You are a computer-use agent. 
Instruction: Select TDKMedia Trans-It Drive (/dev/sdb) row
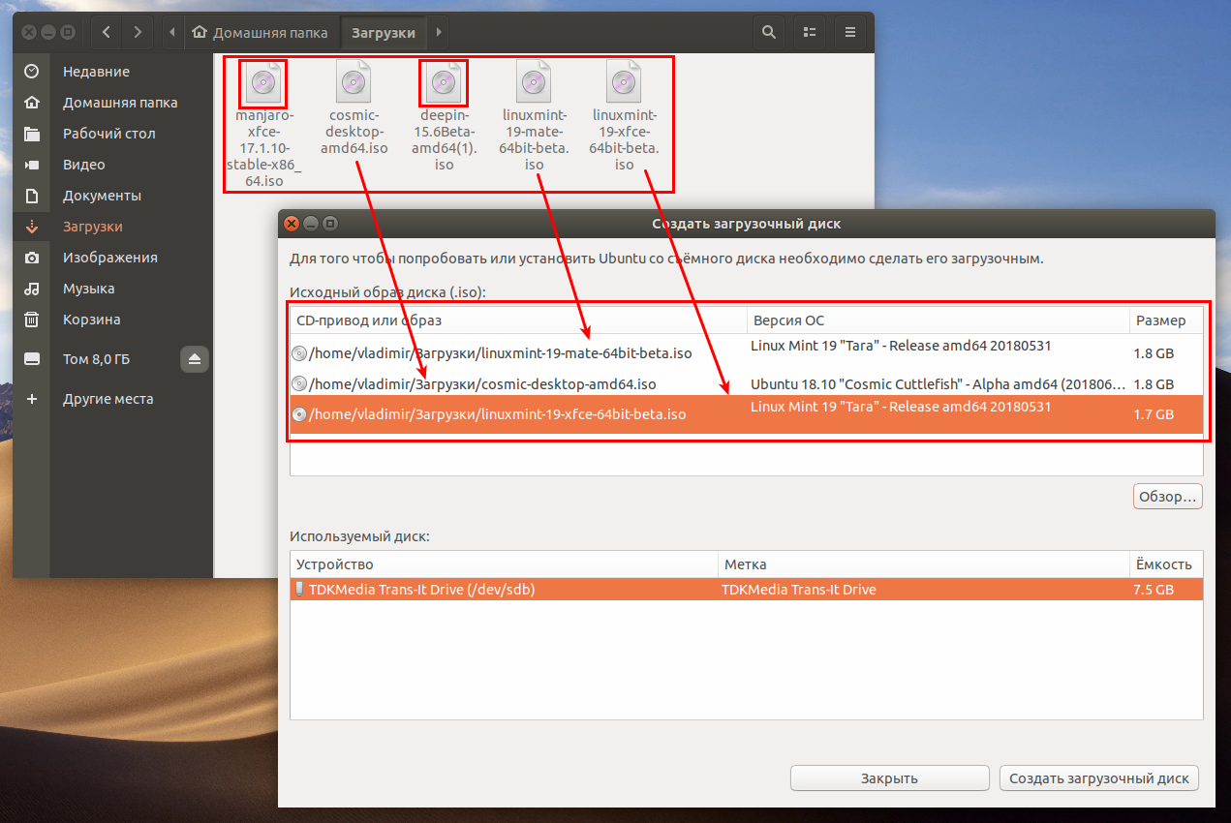click(x=747, y=589)
